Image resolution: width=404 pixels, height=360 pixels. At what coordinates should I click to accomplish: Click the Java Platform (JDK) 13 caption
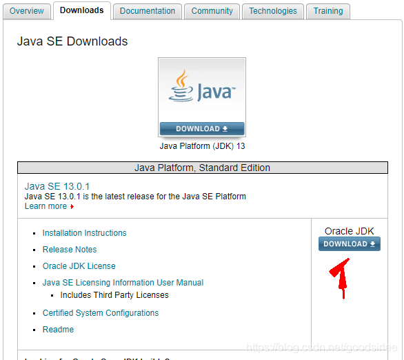(202, 146)
